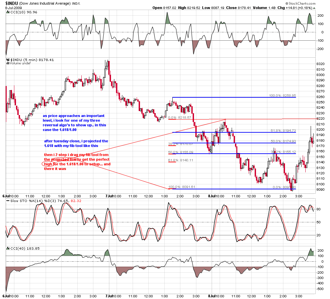Click the CCI(40) indicator legend icon

click(x=8, y=249)
